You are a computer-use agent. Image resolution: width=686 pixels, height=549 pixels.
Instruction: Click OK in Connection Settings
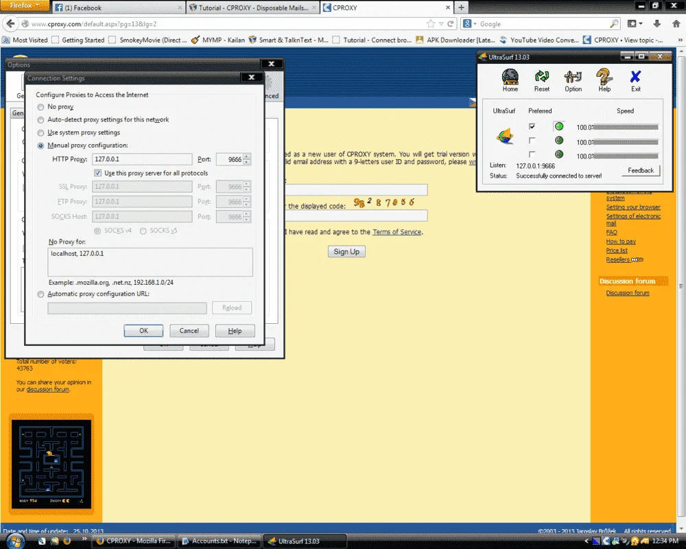[x=143, y=331]
